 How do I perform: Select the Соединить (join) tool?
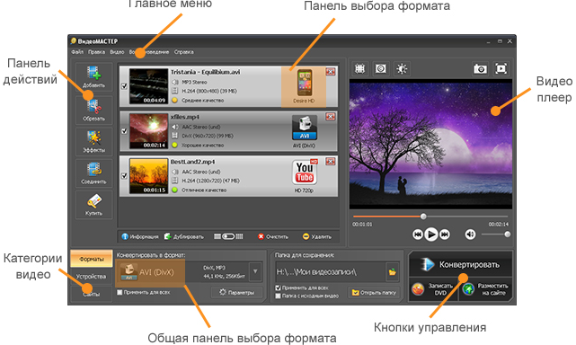coord(94,173)
